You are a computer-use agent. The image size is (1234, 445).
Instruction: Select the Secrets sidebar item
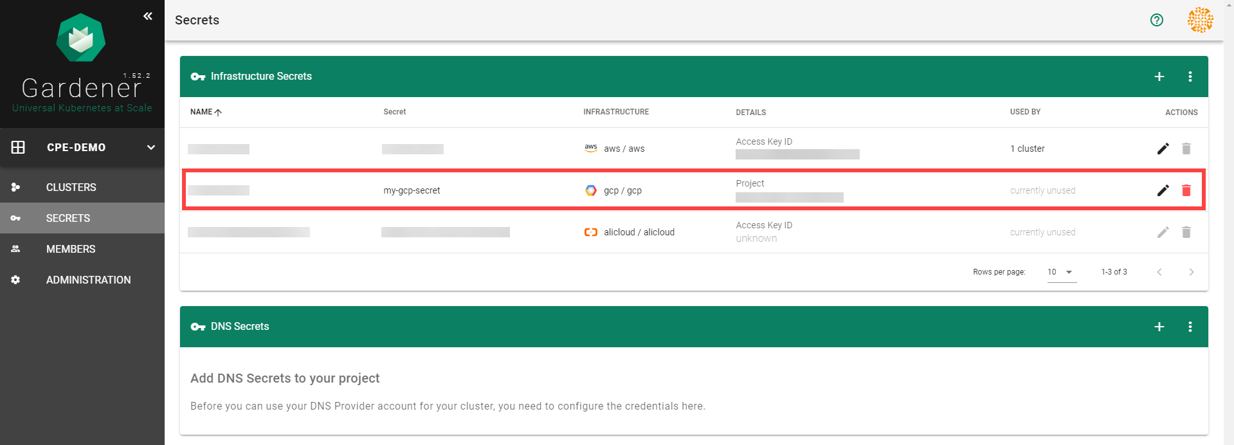click(x=68, y=218)
